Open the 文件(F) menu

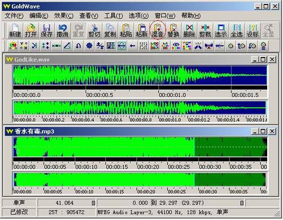coord(14,16)
